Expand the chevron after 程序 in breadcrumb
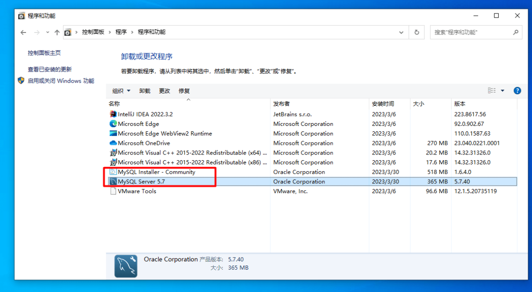This screenshot has height=292, width=532. (132, 32)
